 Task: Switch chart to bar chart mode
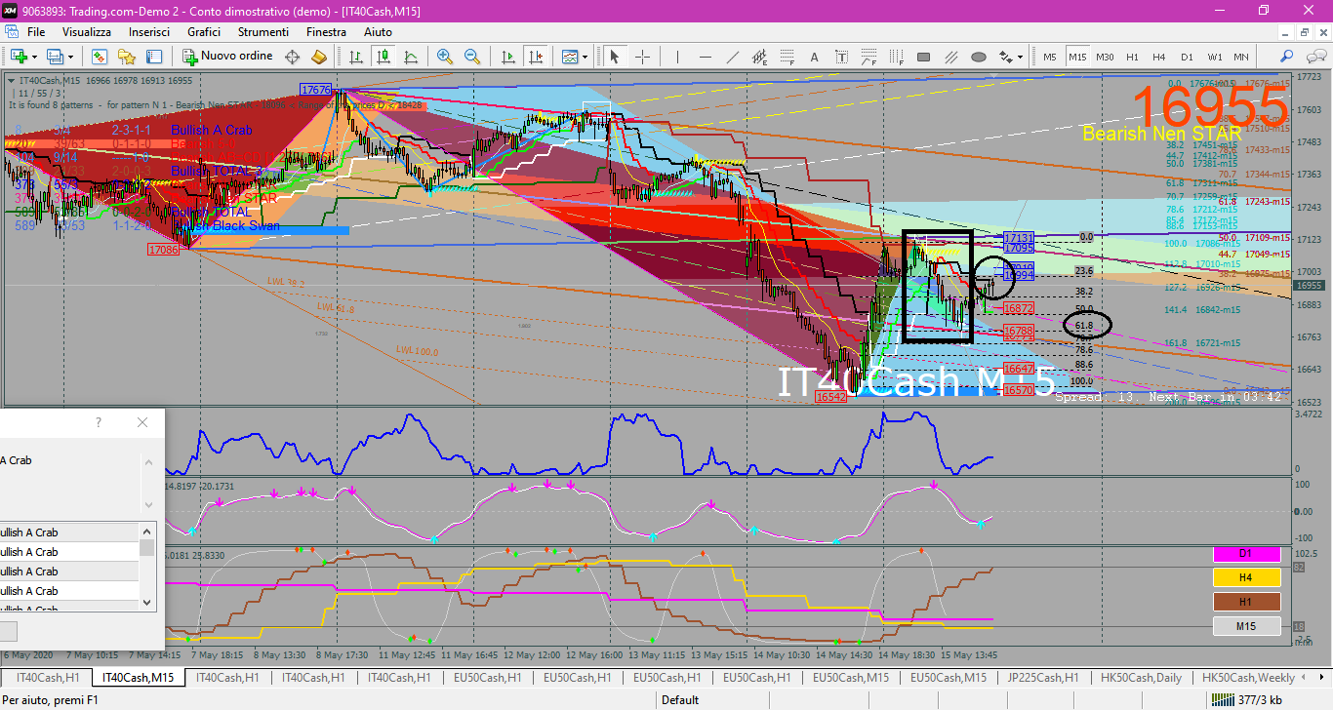[x=356, y=57]
